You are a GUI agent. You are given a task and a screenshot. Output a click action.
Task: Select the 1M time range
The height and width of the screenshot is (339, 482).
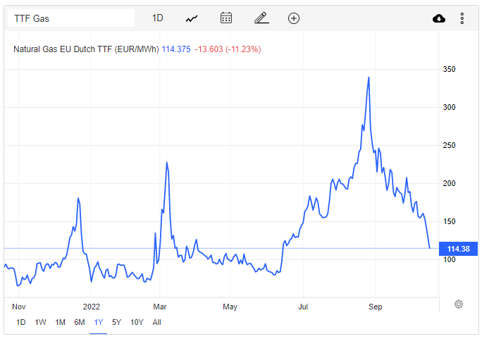(60, 322)
